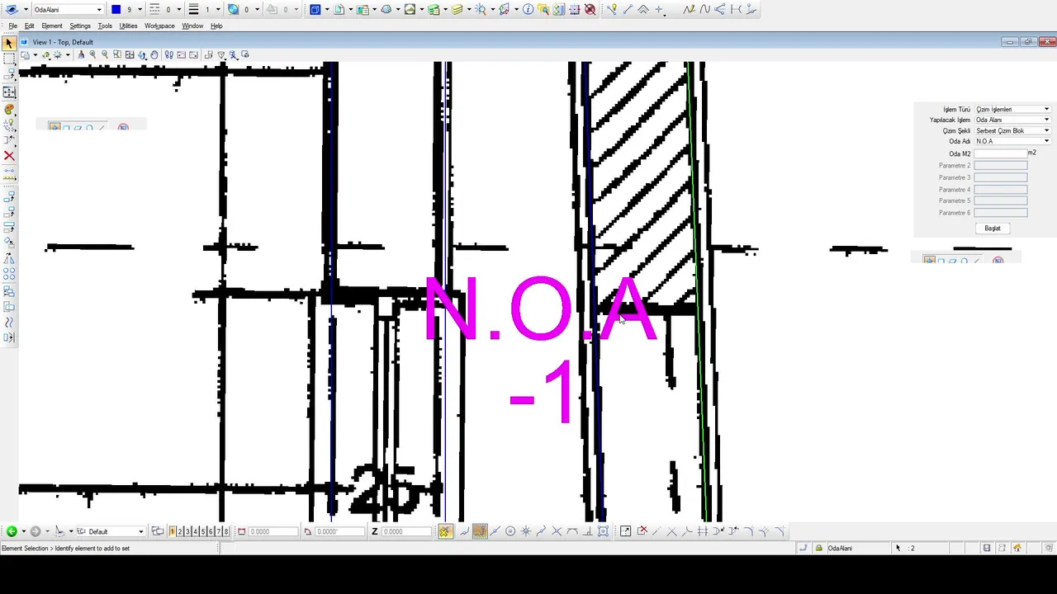The image size is (1057, 594).
Task: Click Zoom Out in the view toolbar
Action: click(x=105, y=54)
